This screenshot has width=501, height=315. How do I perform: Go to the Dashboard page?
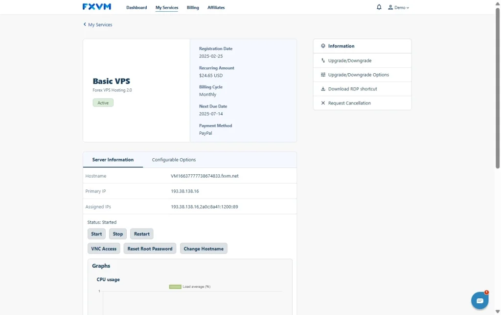137,7
